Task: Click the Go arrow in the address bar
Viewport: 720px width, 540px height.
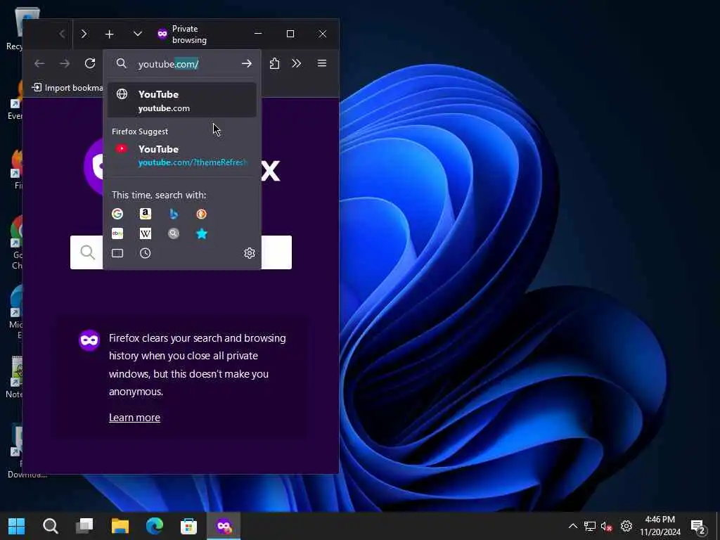Action: [x=247, y=63]
